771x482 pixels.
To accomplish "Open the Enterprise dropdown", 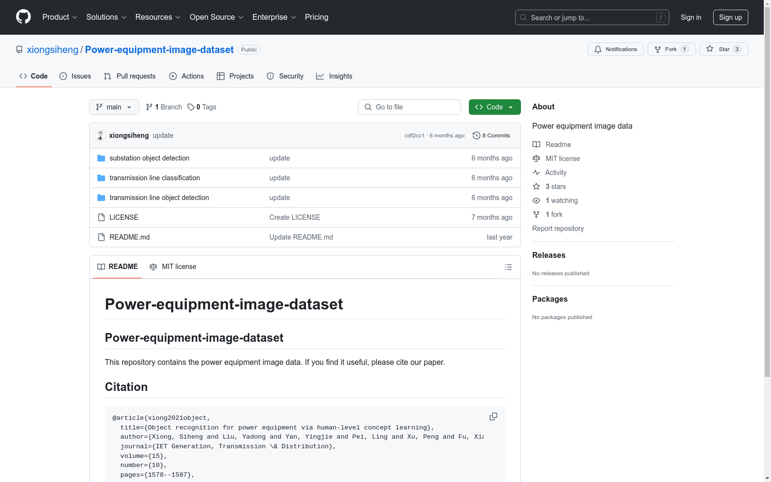I will [274, 17].
